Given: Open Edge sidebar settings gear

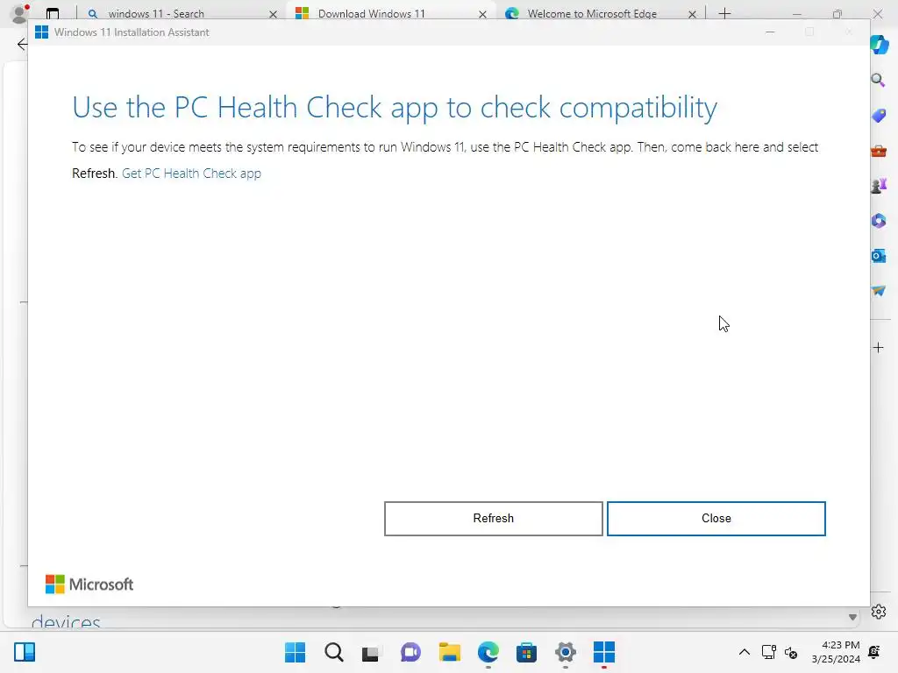Looking at the screenshot, I should point(879,612).
